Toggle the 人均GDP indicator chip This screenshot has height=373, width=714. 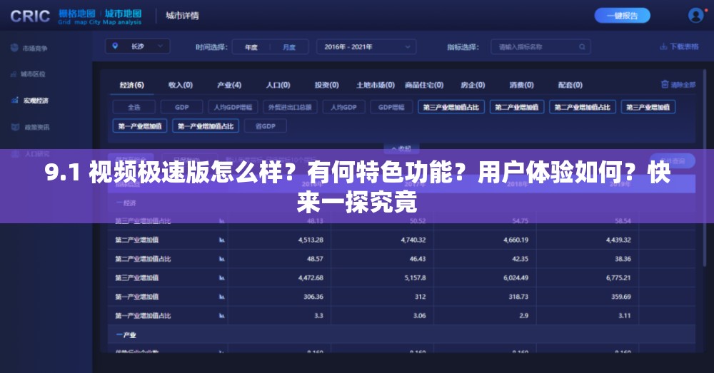pyautogui.click(x=344, y=107)
